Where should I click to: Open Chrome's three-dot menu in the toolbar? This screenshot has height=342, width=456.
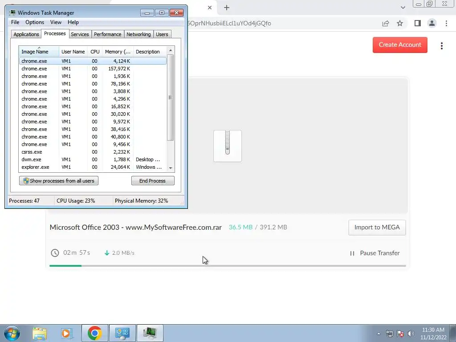coord(446,23)
